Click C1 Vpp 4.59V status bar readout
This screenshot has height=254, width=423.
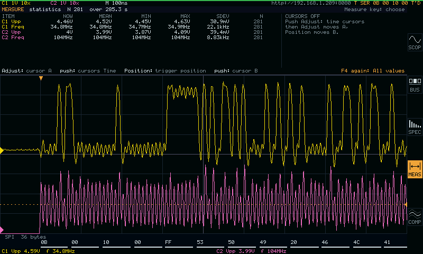pyautogui.click(x=21, y=251)
